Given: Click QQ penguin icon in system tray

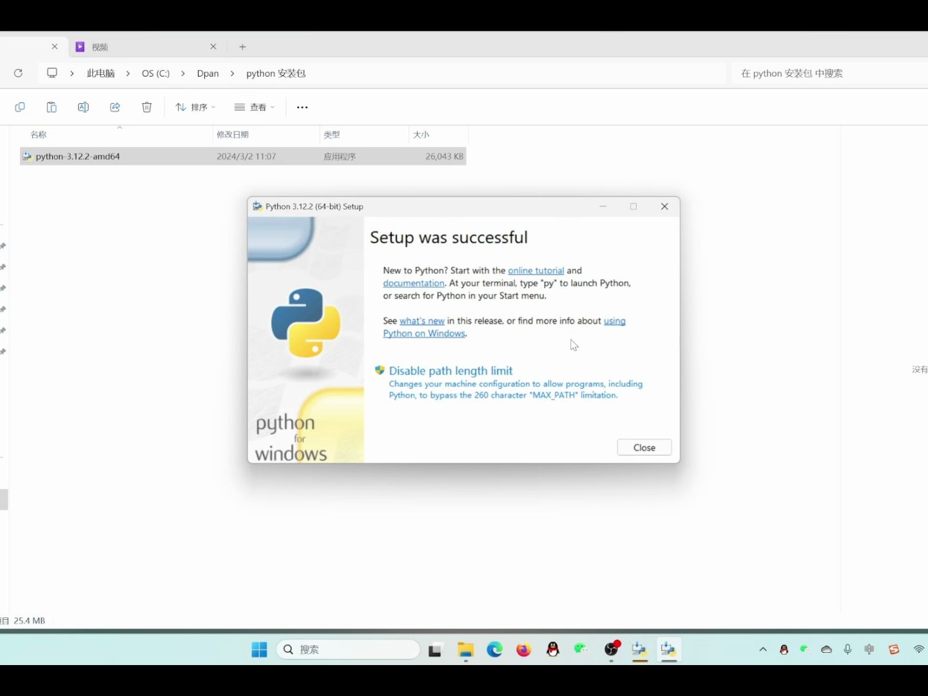Looking at the screenshot, I should [784, 650].
